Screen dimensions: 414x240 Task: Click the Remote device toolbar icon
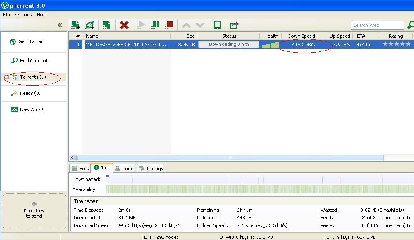pos(217,25)
